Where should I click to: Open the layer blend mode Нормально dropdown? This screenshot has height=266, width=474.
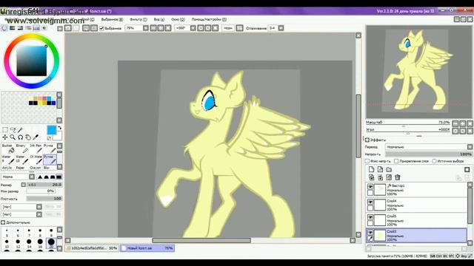pyautogui.click(x=429, y=147)
